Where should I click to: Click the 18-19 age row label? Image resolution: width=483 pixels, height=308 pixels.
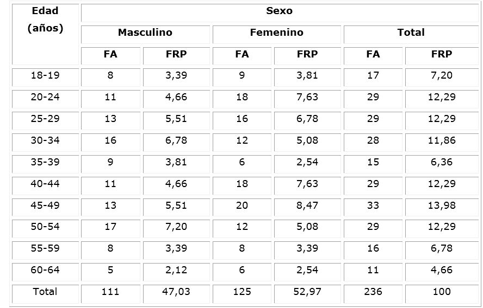[x=45, y=75]
